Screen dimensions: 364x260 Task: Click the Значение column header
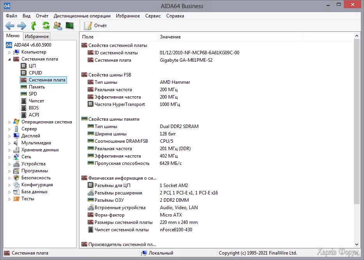point(170,37)
